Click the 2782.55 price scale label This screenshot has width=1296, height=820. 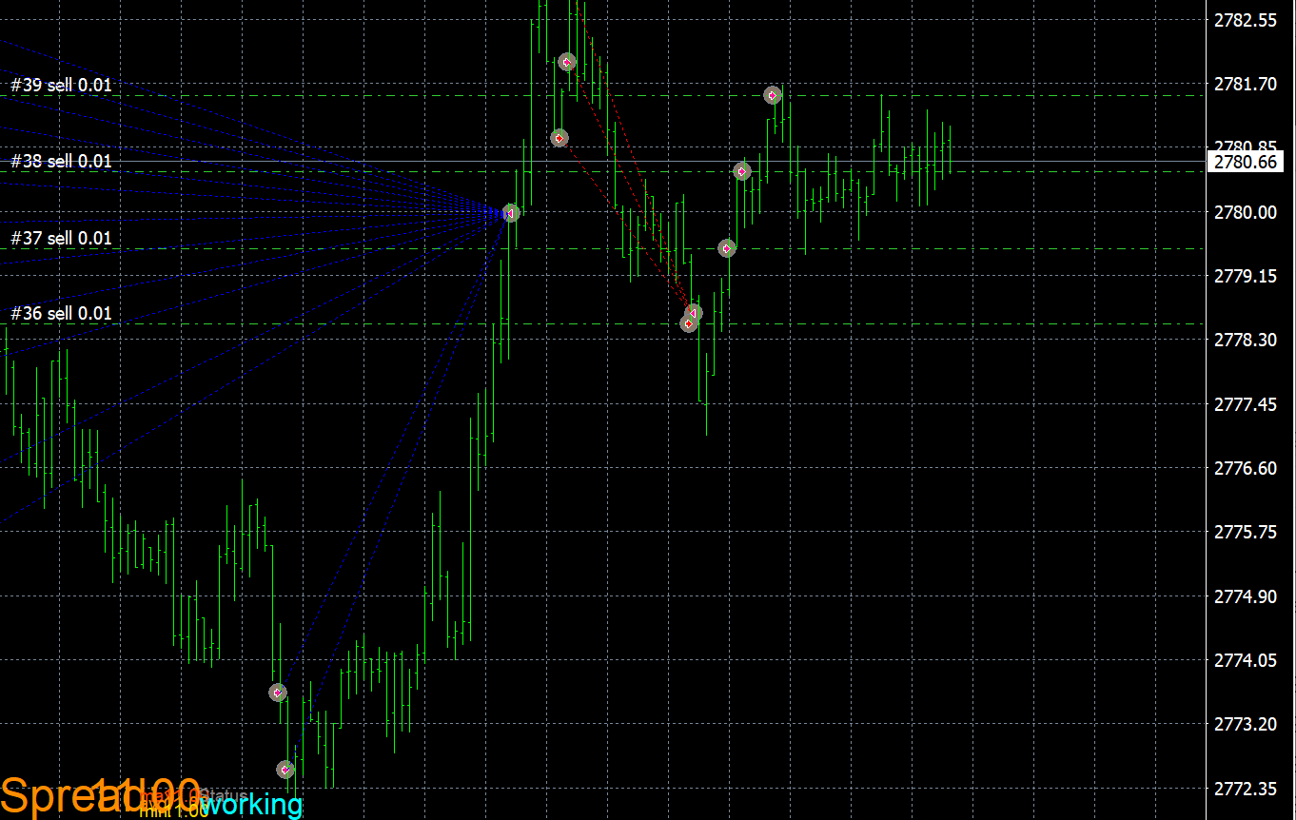coord(1246,20)
